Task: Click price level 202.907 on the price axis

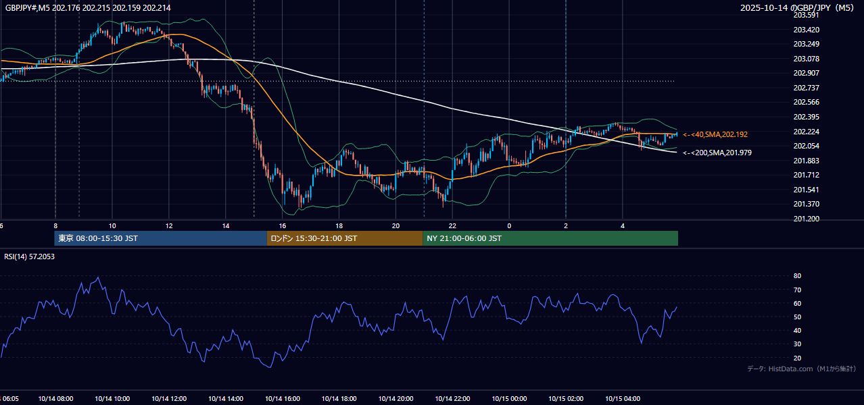Action: pos(806,73)
